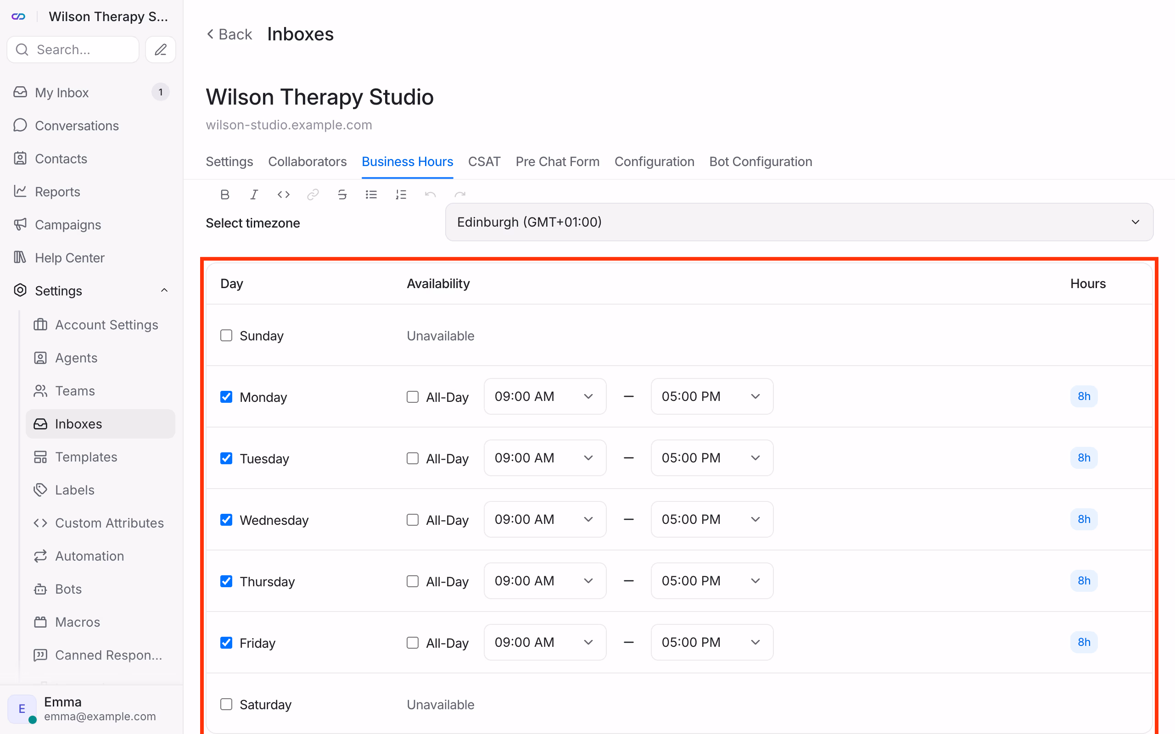1175x734 pixels.
Task: Switch to the CSAT tab
Action: coord(484,161)
